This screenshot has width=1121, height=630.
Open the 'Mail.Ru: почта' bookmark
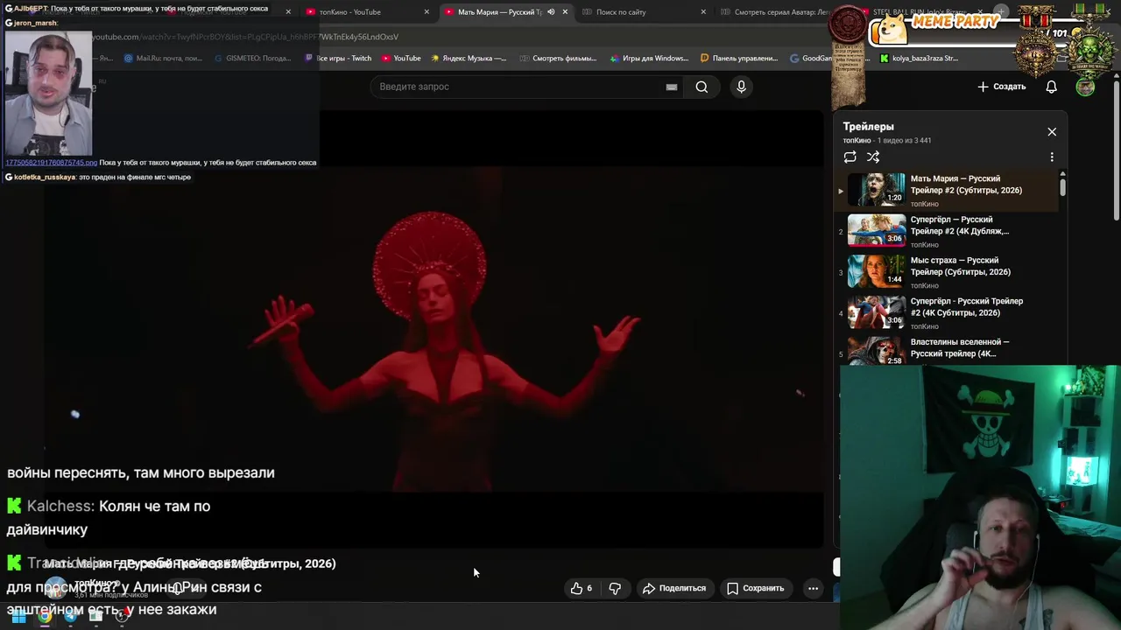(x=163, y=59)
